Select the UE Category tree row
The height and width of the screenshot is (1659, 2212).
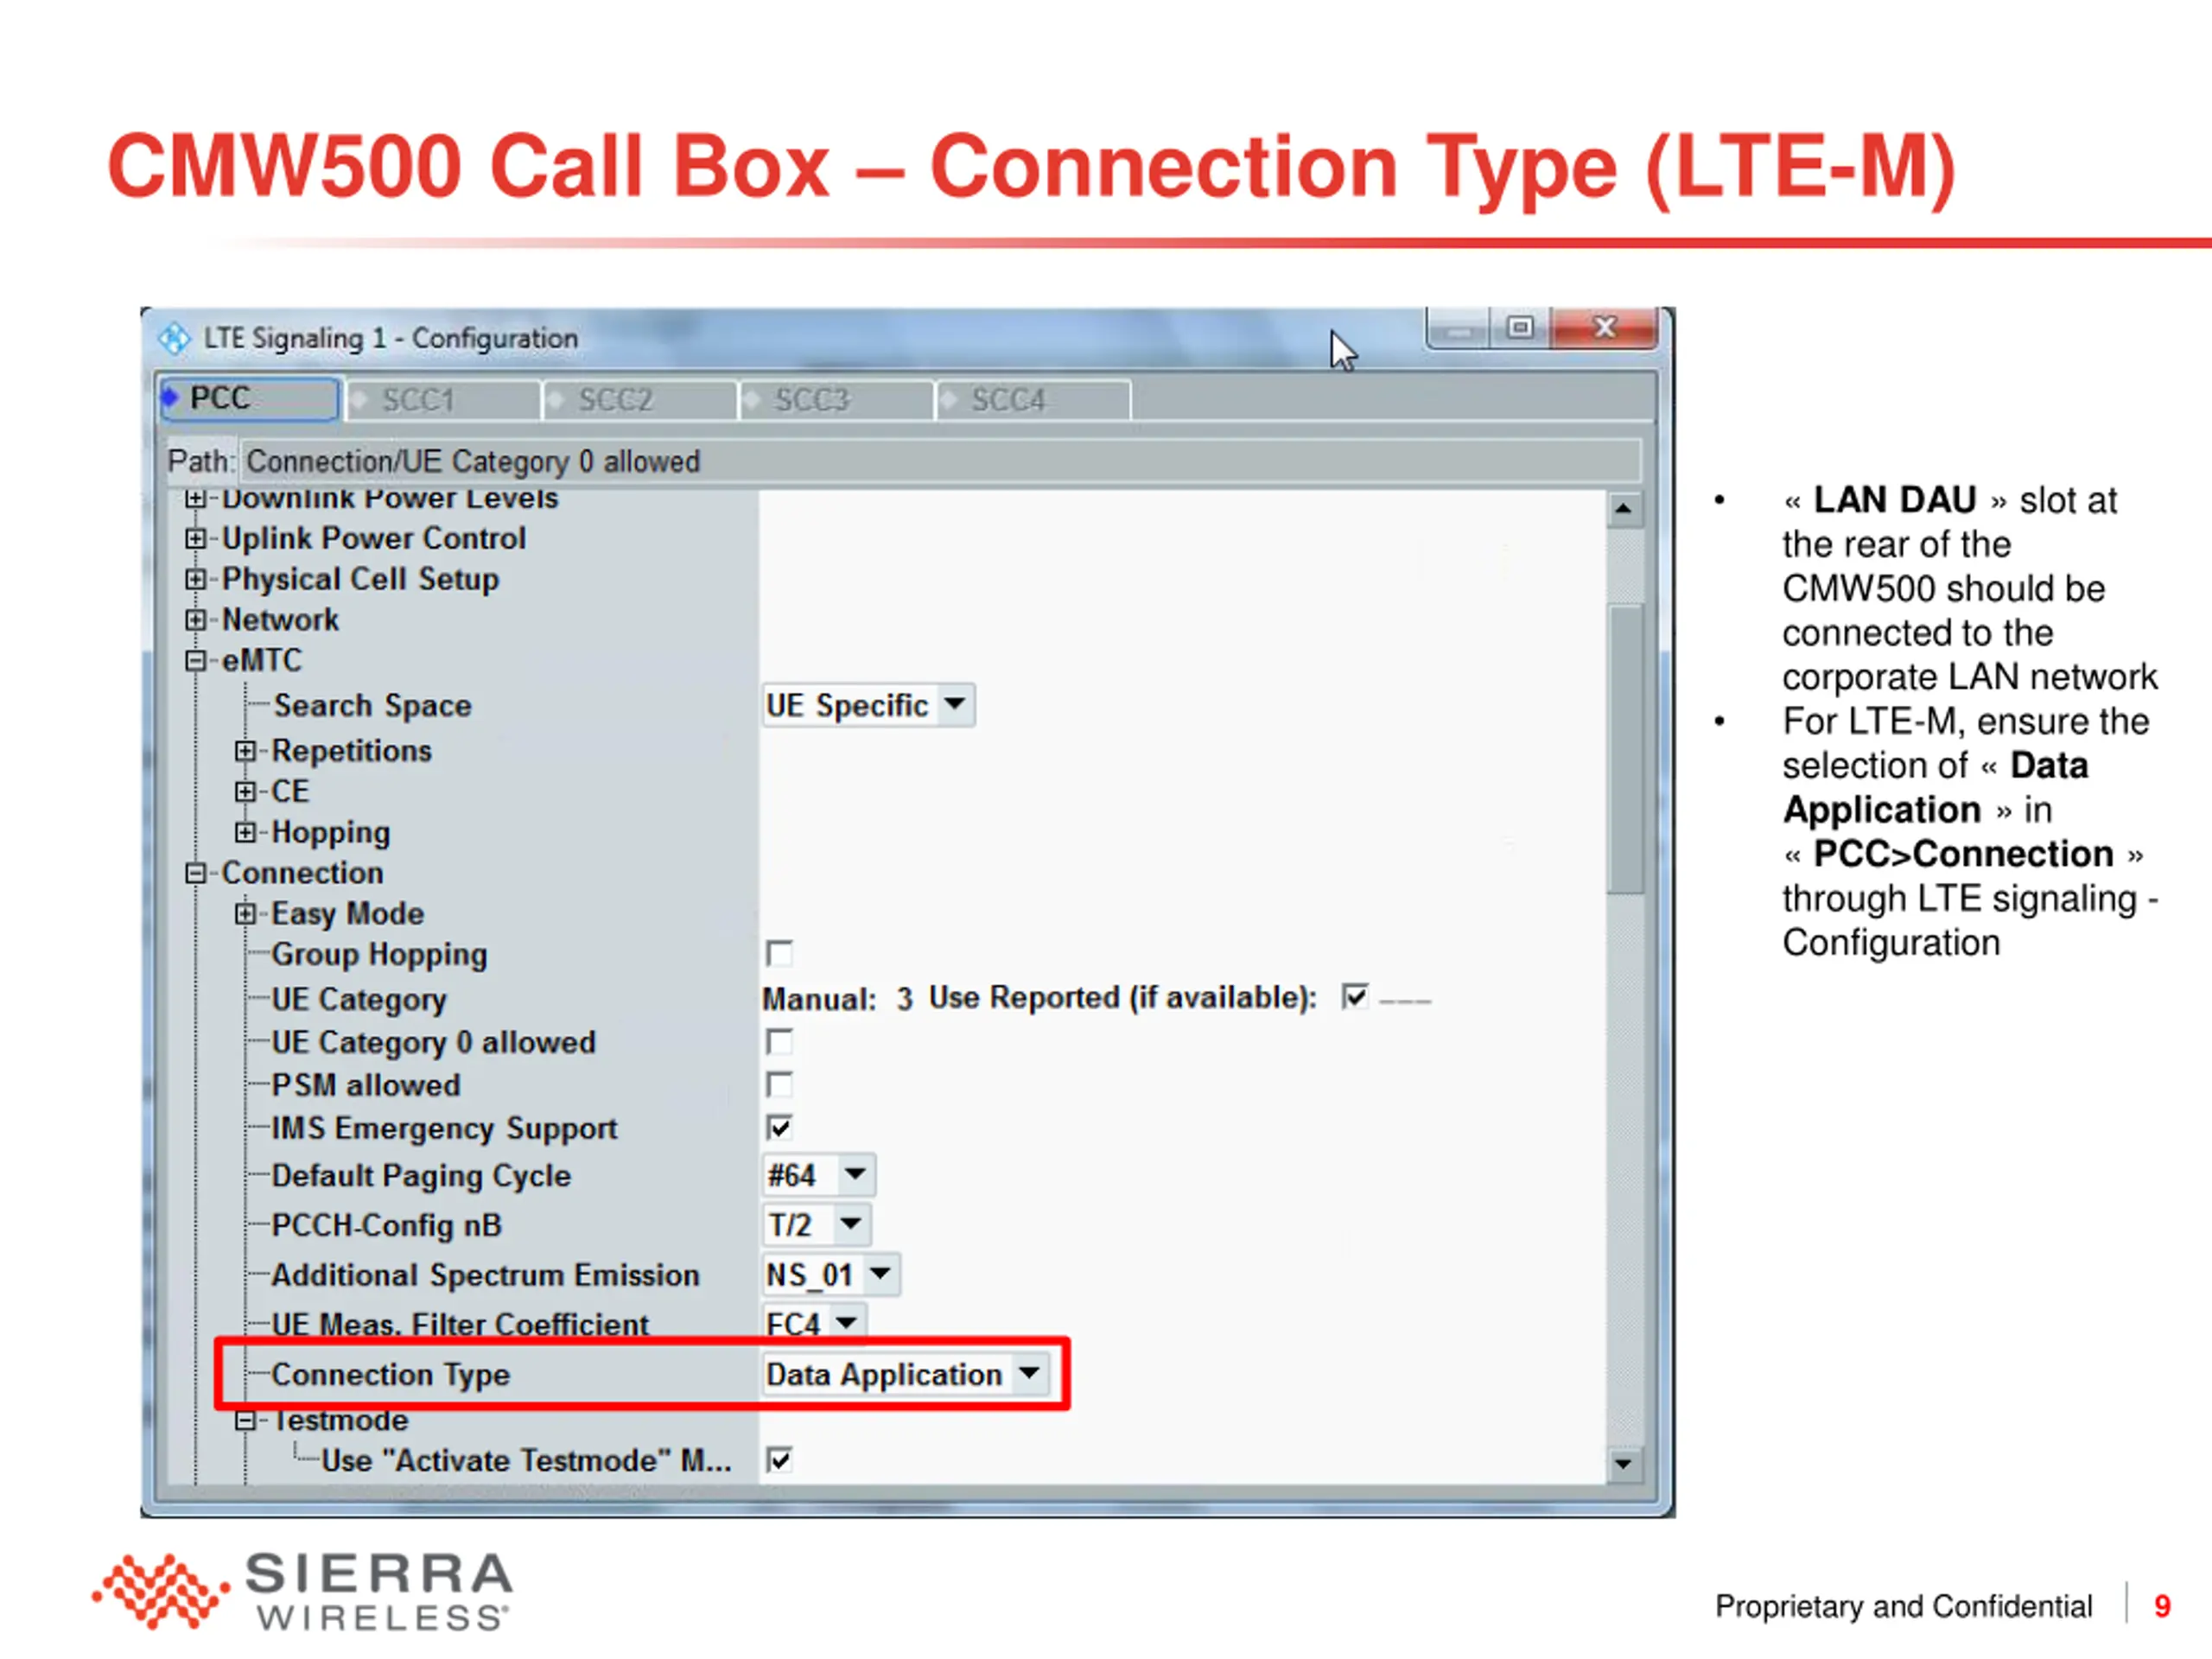[x=359, y=999]
